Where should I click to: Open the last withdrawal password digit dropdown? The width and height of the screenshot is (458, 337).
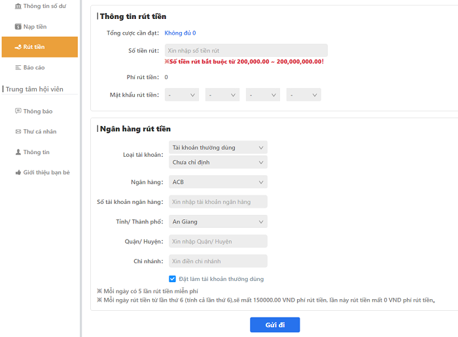click(304, 95)
